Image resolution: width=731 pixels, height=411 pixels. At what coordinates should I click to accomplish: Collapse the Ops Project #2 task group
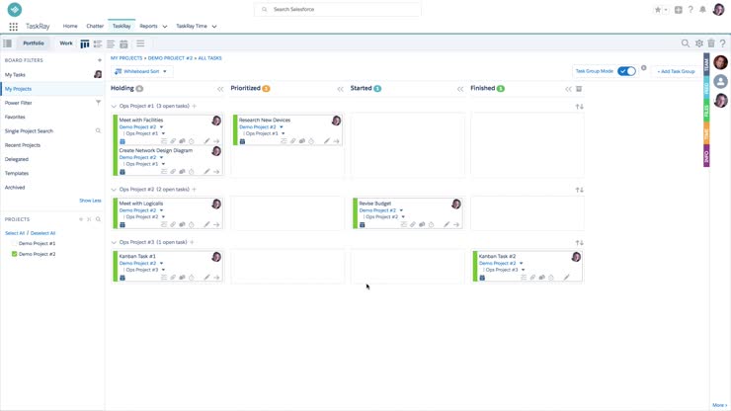[x=114, y=190]
